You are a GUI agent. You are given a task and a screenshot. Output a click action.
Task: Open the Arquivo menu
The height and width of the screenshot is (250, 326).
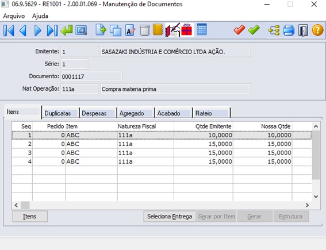click(14, 16)
